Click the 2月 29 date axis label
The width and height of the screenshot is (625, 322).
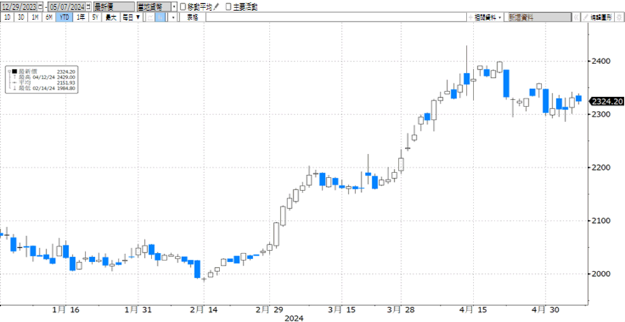tap(270, 310)
